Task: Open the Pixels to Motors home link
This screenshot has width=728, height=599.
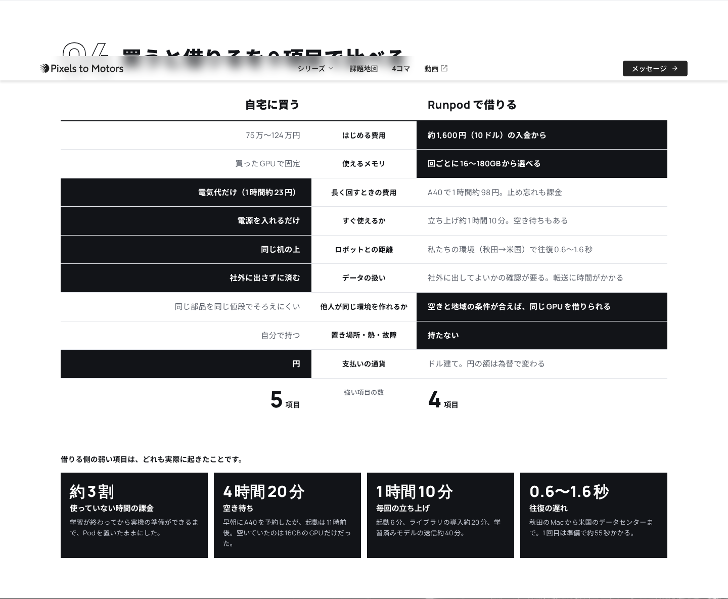Action: pyautogui.click(x=82, y=68)
